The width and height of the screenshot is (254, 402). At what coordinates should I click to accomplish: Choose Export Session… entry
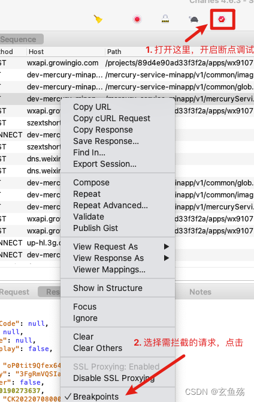[x=118, y=164]
